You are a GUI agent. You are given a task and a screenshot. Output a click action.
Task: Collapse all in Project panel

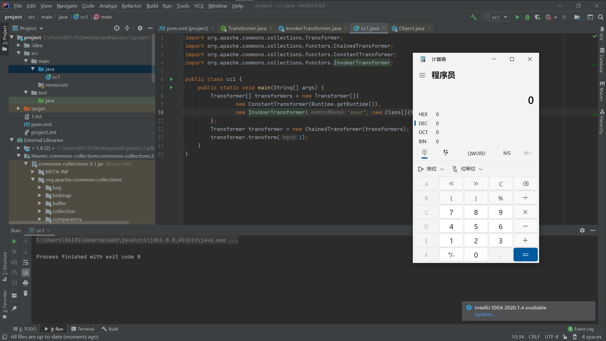127,28
